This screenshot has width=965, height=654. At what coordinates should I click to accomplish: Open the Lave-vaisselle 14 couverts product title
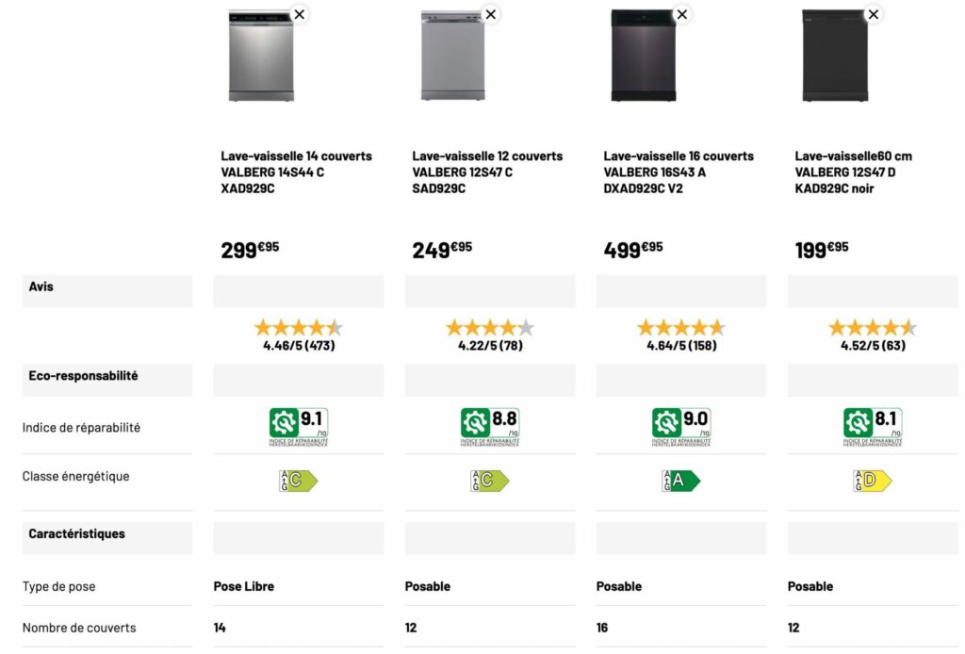[296, 172]
